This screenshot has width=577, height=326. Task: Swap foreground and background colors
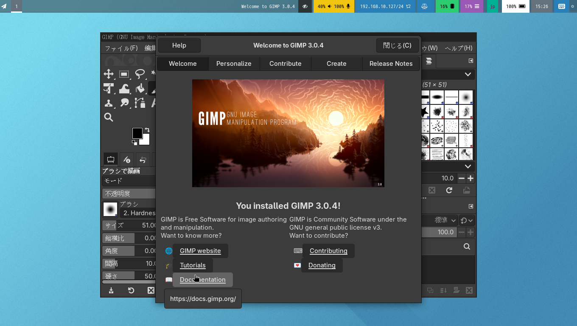[x=147, y=129]
